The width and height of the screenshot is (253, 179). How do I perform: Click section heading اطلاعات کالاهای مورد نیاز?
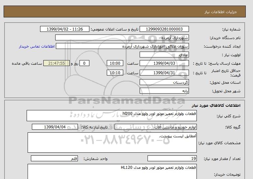(216, 105)
